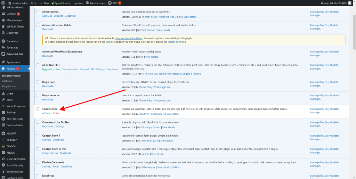Check the Advanced WordPress Backgrounds checkbox
Viewport: 356px width, 179px height.
(38, 52)
